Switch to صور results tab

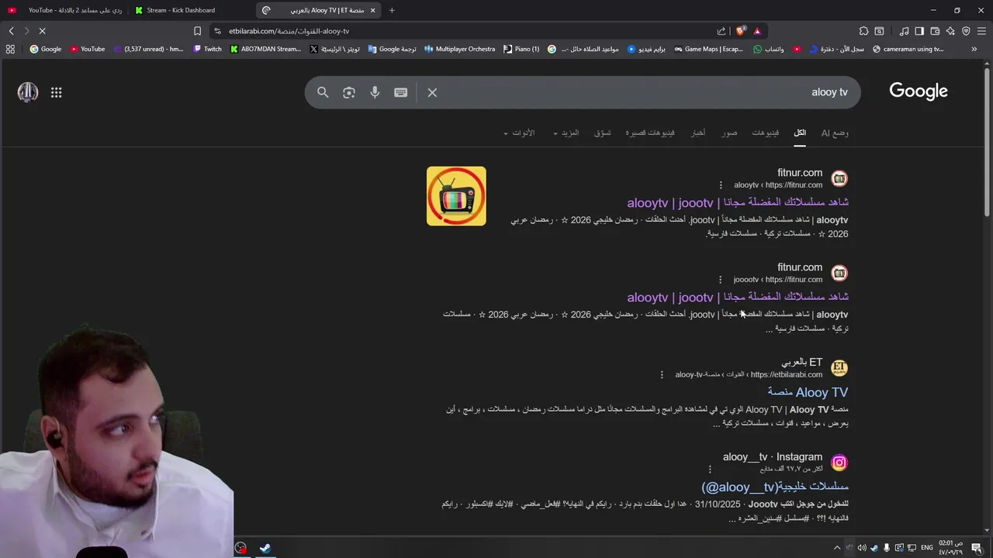pyautogui.click(x=729, y=133)
